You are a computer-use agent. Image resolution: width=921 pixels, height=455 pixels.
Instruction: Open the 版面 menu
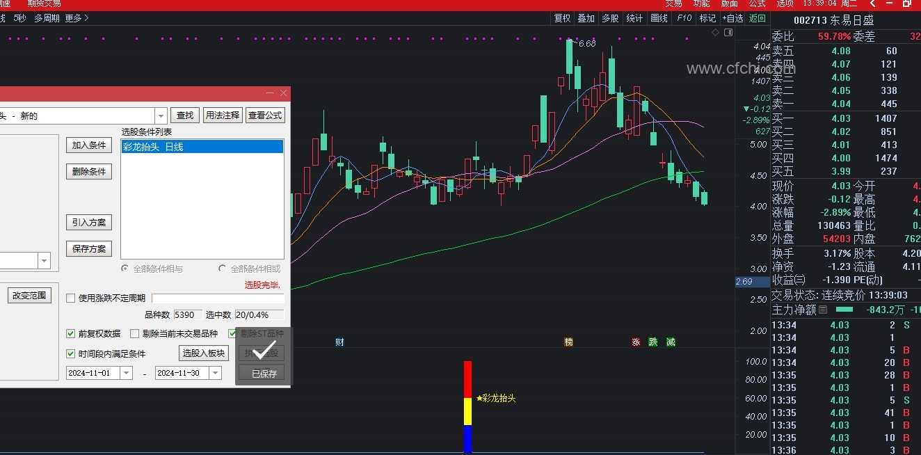coord(729,4)
